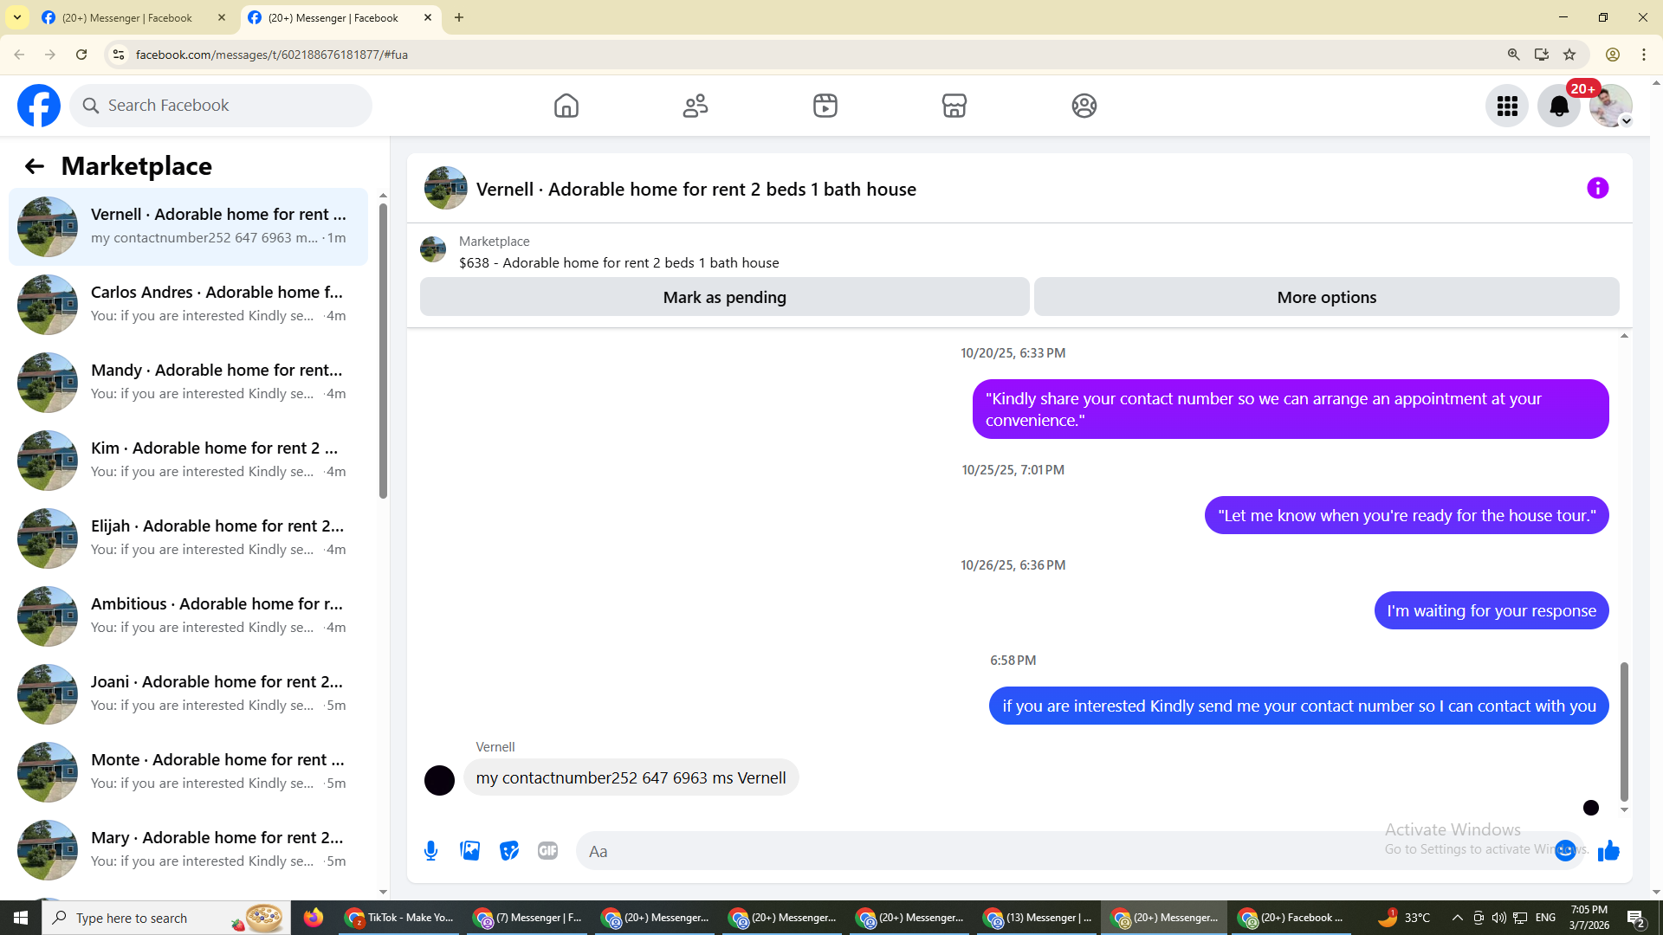The height and width of the screenshot is (935, 1663).
Task: Switch to (7) Messenger taskbar window
Action: (529, 918)
